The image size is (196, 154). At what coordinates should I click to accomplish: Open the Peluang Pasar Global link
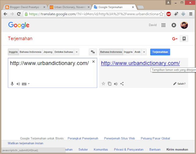tap(155, 138)
